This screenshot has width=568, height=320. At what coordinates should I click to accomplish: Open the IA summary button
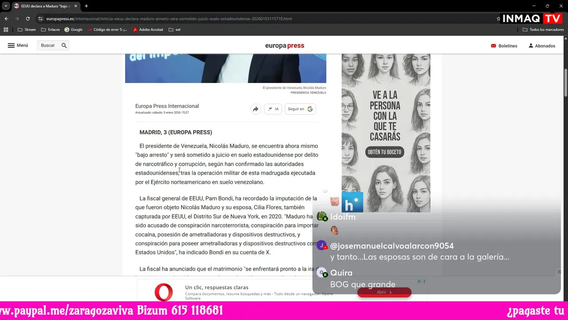coord(273,109)
